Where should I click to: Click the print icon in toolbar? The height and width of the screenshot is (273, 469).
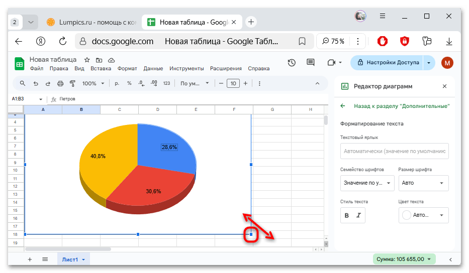[60, 83]
